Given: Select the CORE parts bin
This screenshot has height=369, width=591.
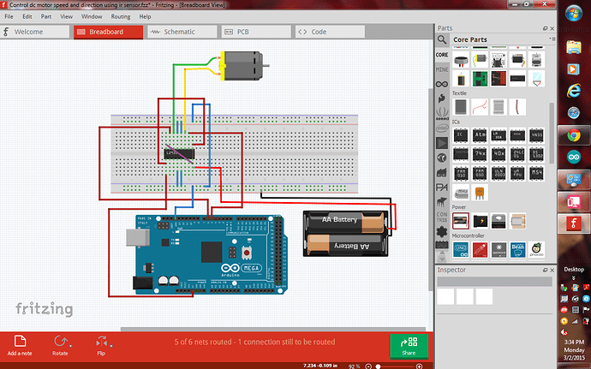Looking at the screenshot, I should tap(442, 55).
